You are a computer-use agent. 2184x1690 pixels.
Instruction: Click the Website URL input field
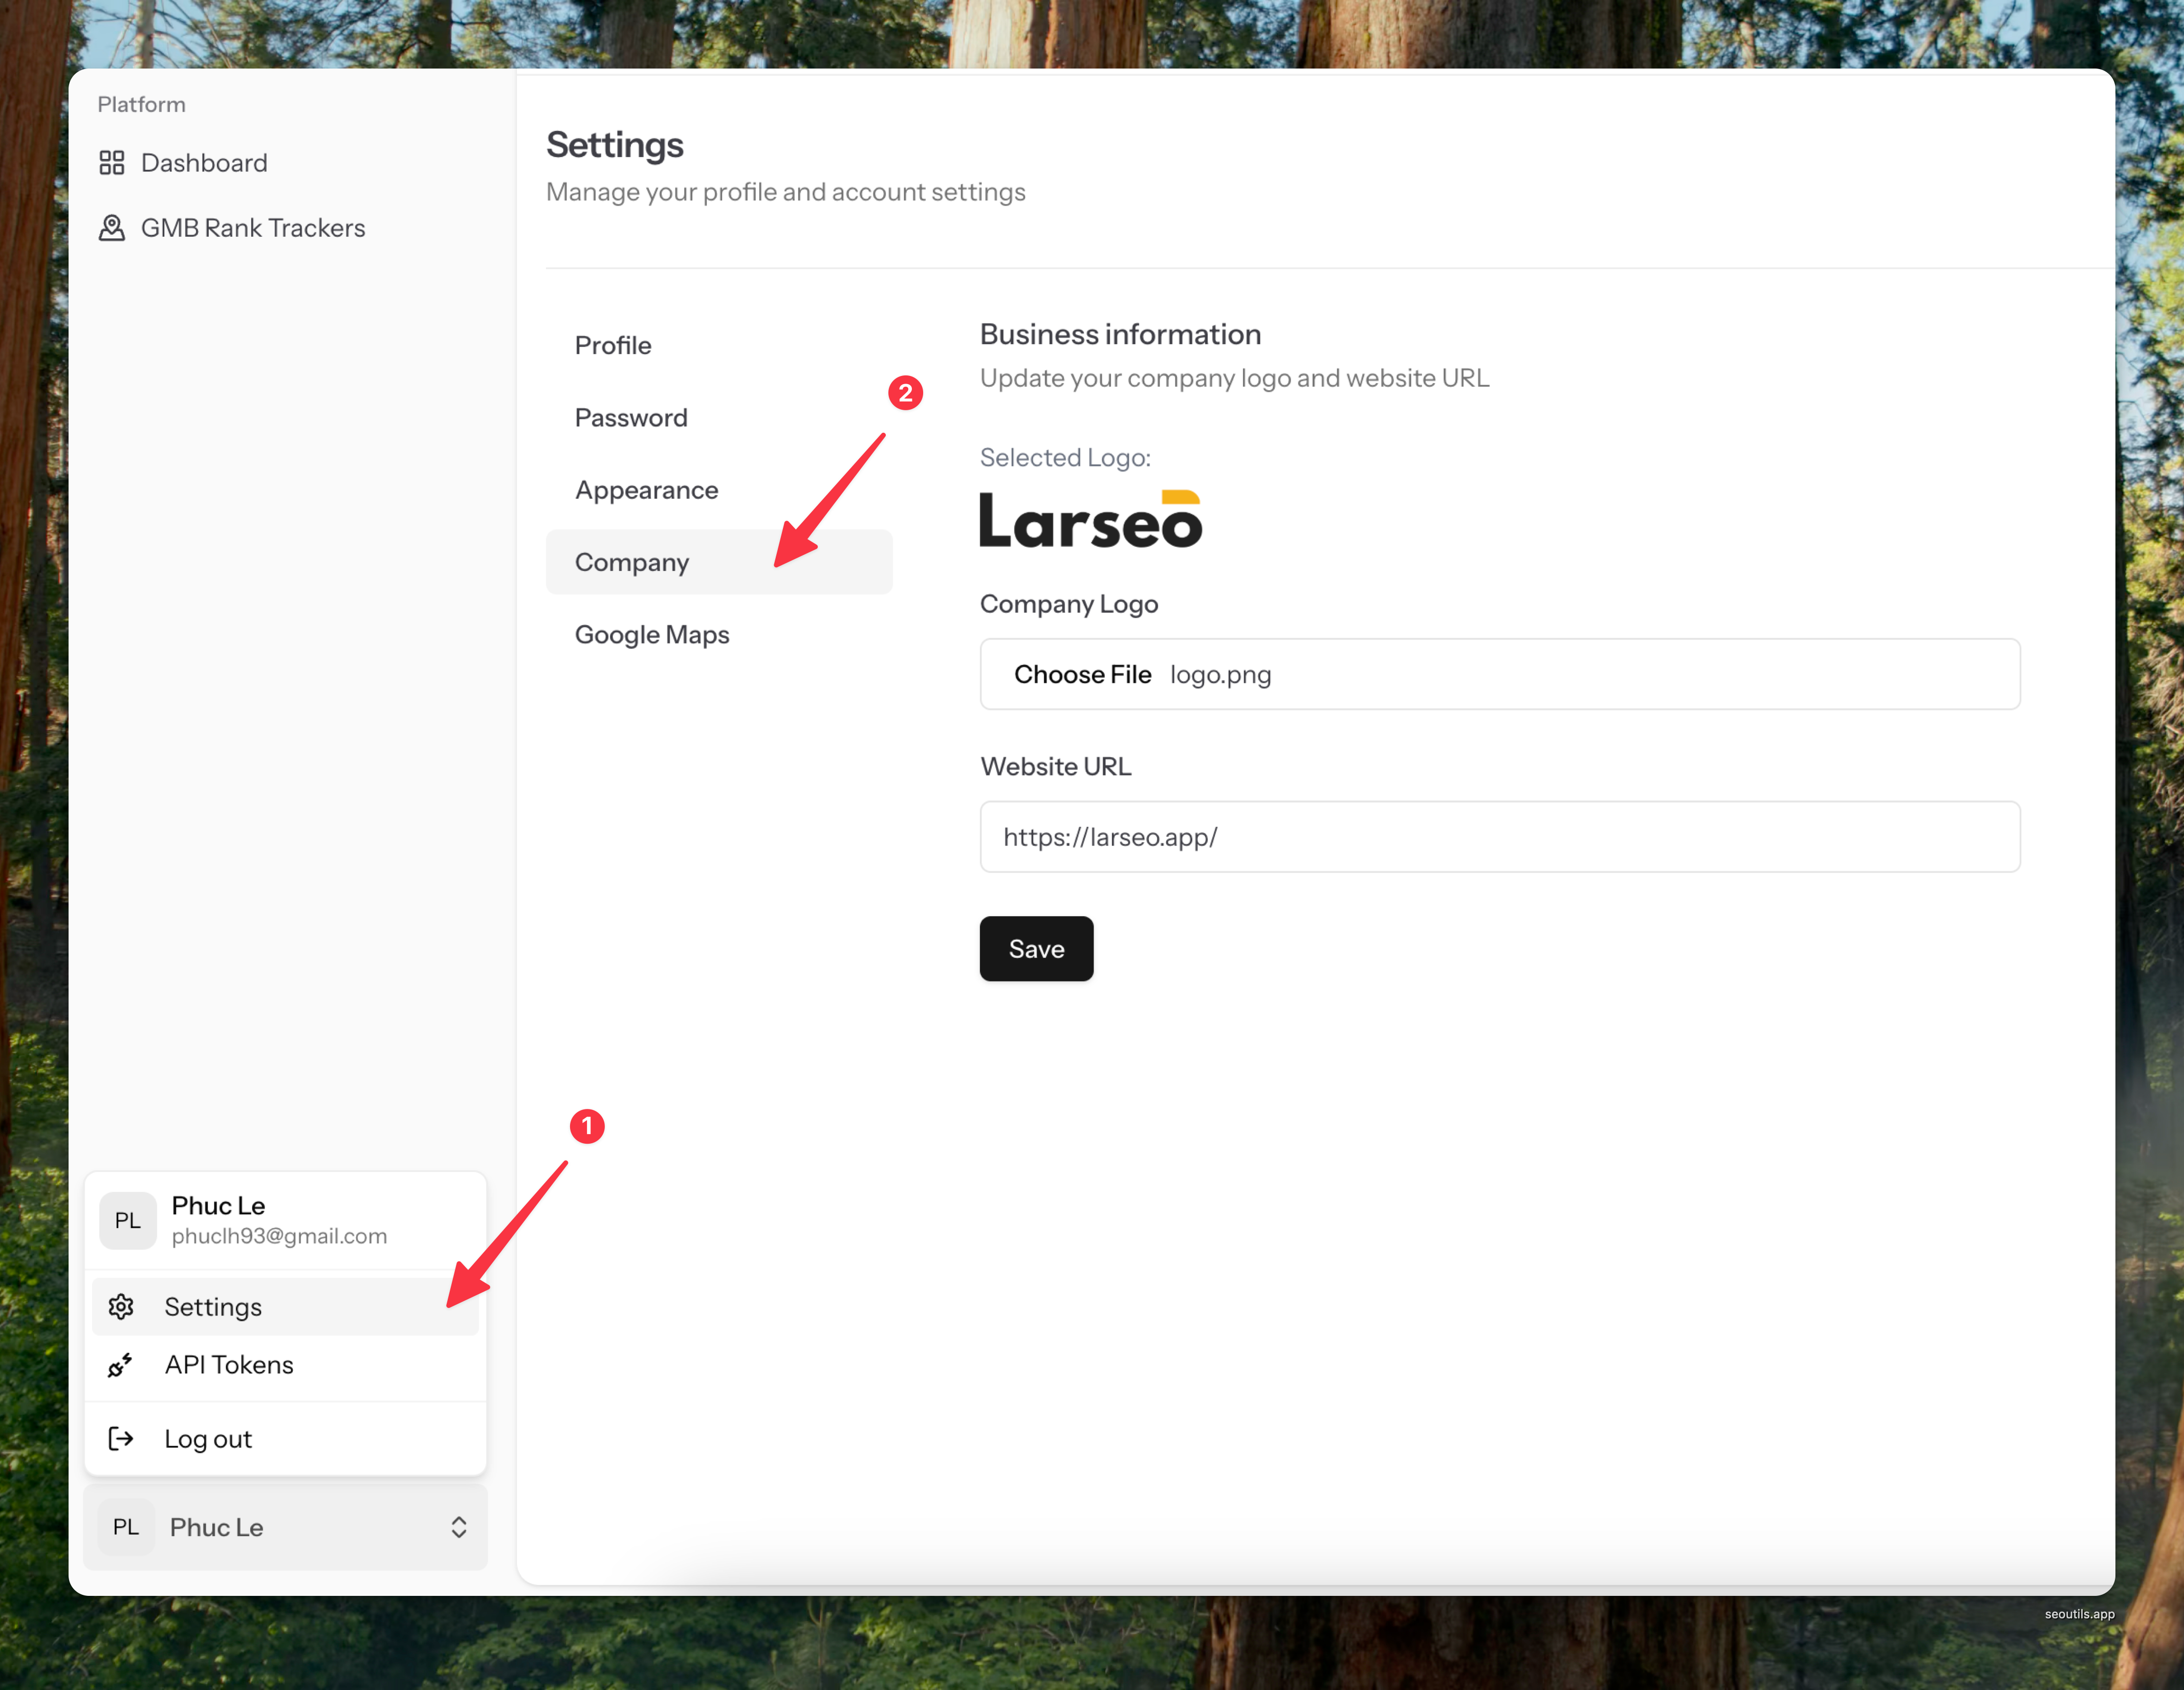point(1500,836)
